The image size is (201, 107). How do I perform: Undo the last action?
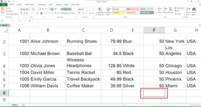pyautogui.click(x=9, y=2)
